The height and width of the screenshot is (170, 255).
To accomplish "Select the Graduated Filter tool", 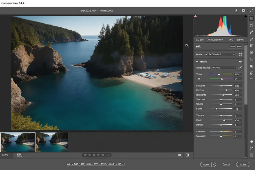I will 251,46.
